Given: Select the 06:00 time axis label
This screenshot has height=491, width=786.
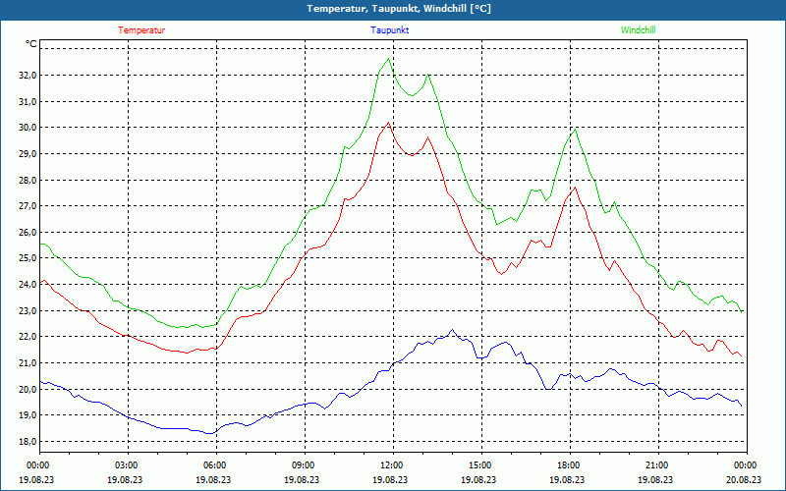Looking at the screenshot, I should coord(214,465).
